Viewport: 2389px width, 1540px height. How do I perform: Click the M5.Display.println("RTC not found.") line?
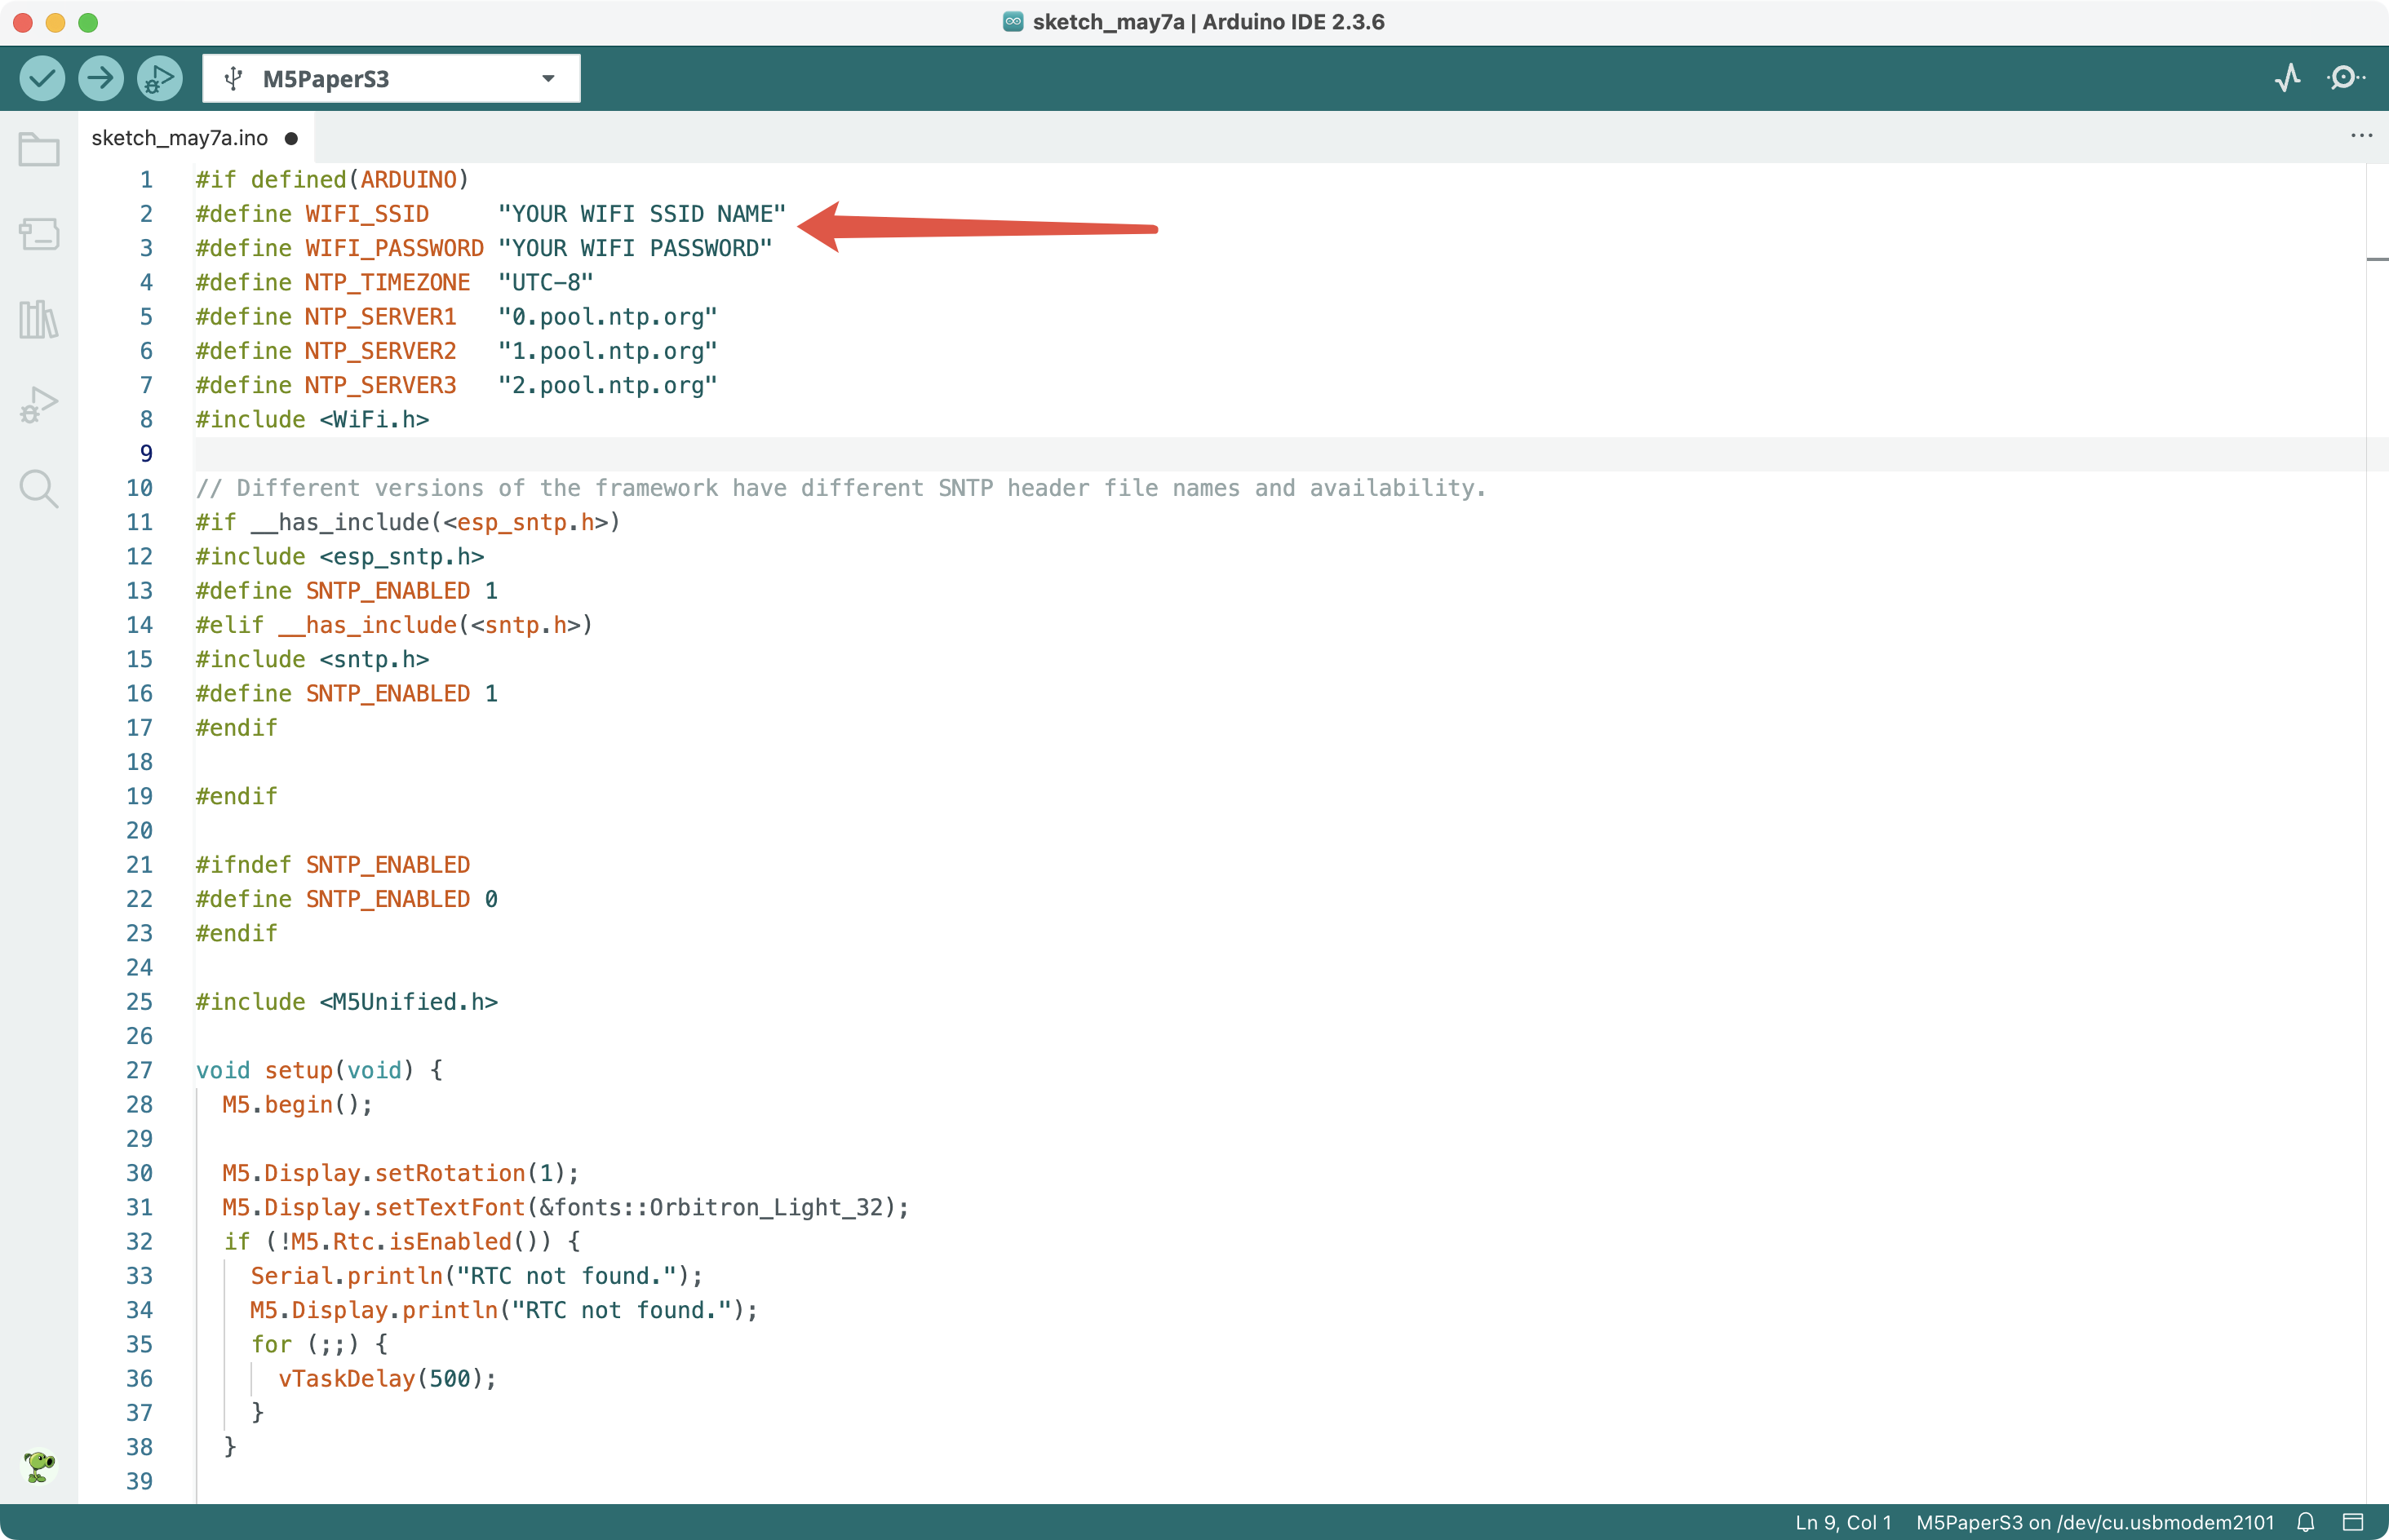tap(504, 1310)
